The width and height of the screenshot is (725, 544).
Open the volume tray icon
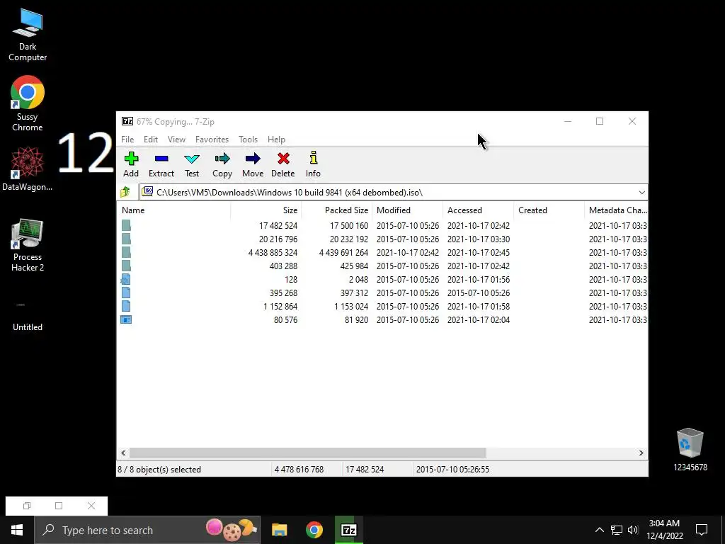(633, 530)
